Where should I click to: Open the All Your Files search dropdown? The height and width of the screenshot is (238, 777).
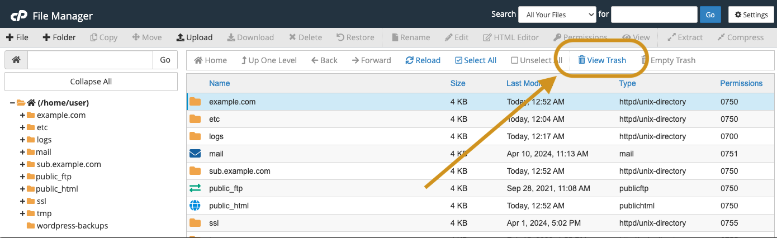click(x=557, y=15)
